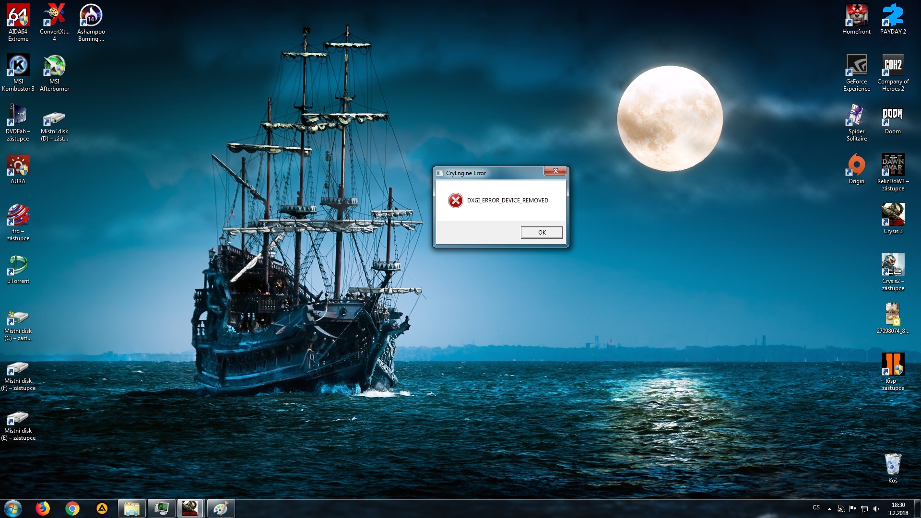Select the µTorrent desktop shortcut
Image resolution: width=921 pixels, height=518 pixels.
(x=18, y=265)
